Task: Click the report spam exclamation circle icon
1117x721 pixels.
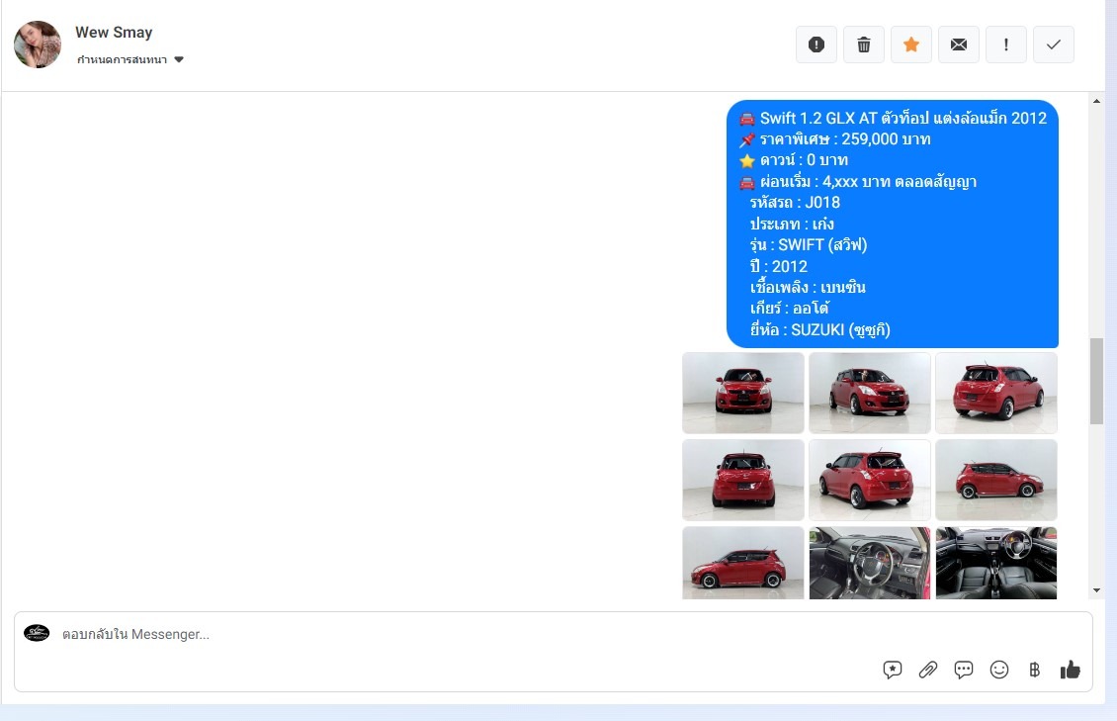Action: click(816, 45)
